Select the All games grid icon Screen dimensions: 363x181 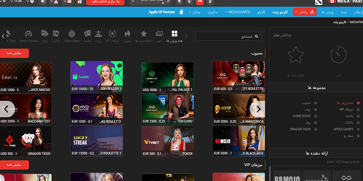pos(174,34)
